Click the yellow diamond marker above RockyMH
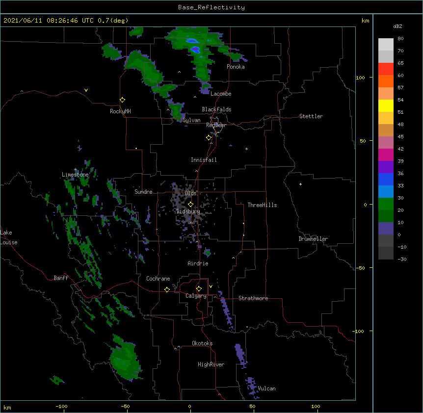 123,100
